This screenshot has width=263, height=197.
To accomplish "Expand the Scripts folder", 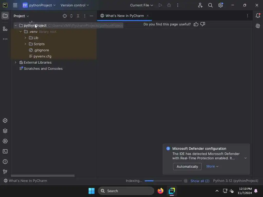I will [25, 44].
